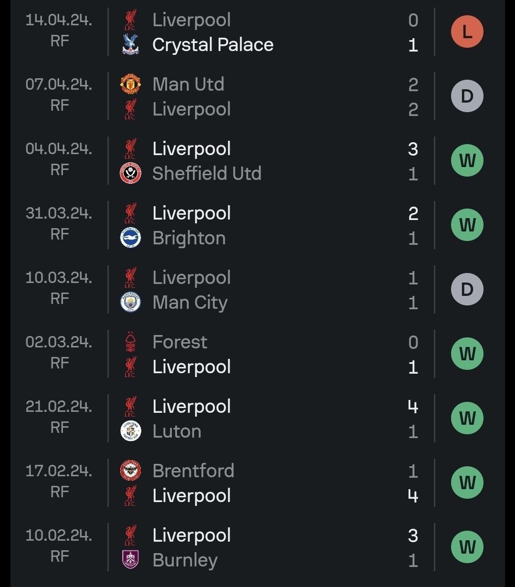Image resolution: width=515 pixels, height=587 pixels.
Task: Click the D badge for Man Utd match
Action: pos(467,96)
